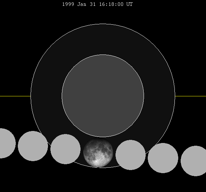Click the year 1999 in the timestamp
The width and height of the screenshot is (206, 192).
[x=68, y=4]
